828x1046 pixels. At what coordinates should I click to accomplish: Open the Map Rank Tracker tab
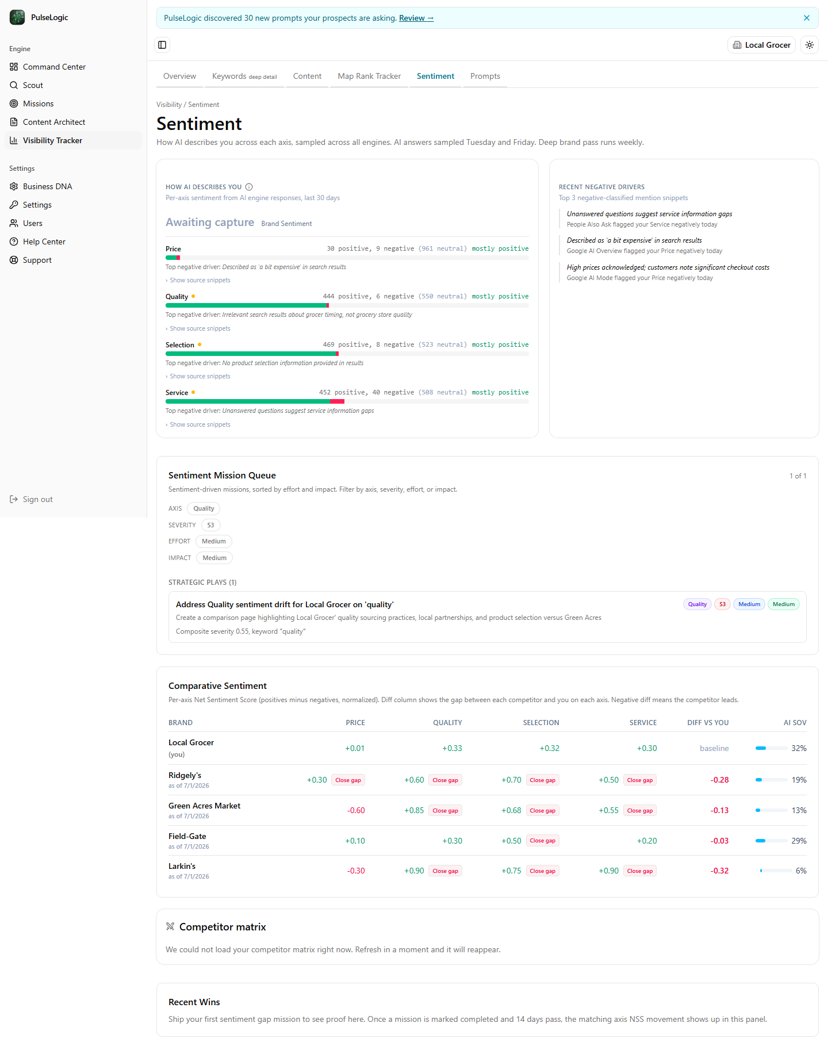369,76
